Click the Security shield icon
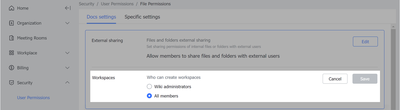400x110 pixels. click(11, 83)
